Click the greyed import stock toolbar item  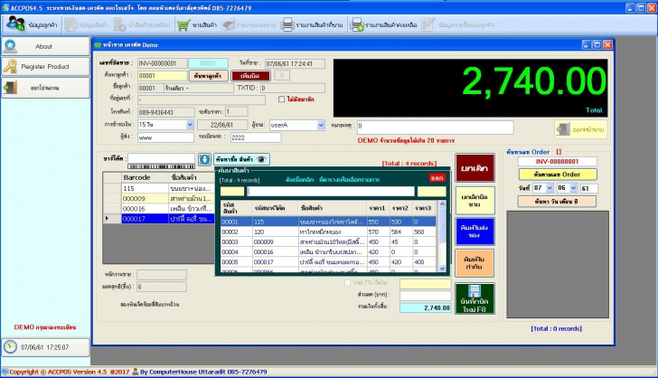click(x=142, y=24)
